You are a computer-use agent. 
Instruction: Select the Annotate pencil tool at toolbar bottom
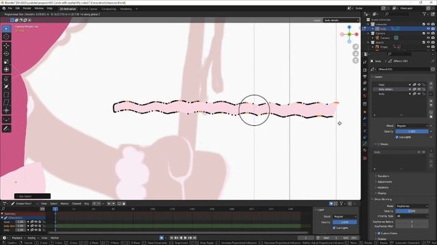click(6, 129)
